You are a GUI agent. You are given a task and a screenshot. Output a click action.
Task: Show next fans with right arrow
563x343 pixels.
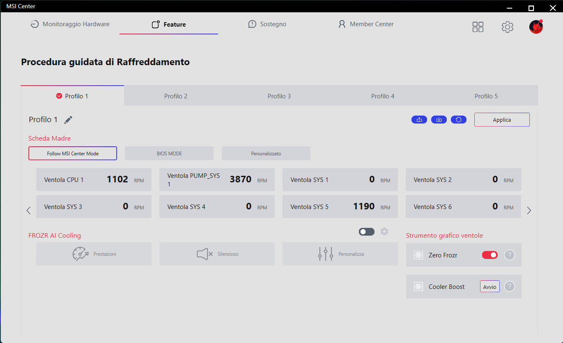(x=529, y=211)
